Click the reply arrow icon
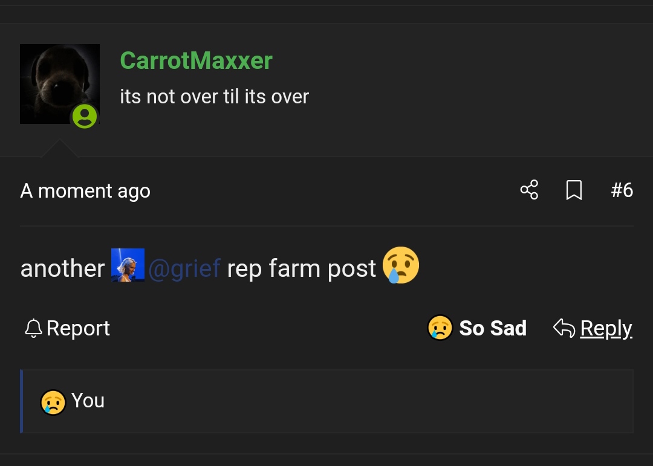 pyautogui.click(x=564, y=328)
